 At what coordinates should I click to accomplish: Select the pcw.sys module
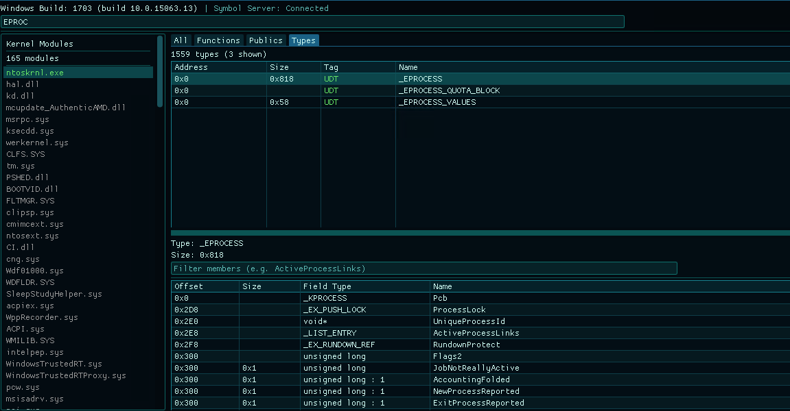tap(78, 387)
